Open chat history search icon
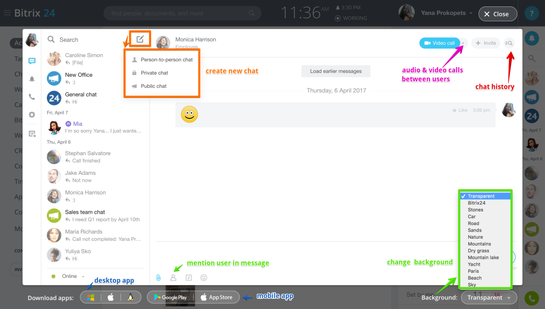Screen dimensions: 545x309 [x=509, y=43]
